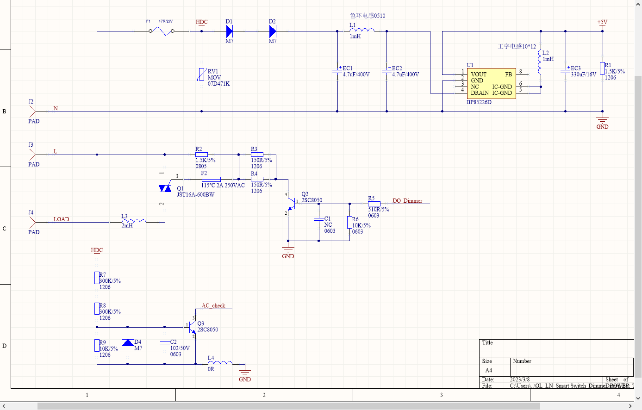Select the F2 thermal fuse symbol
Image resolution: width=642 pixels, height=410 pixels.
pos(211,179)
